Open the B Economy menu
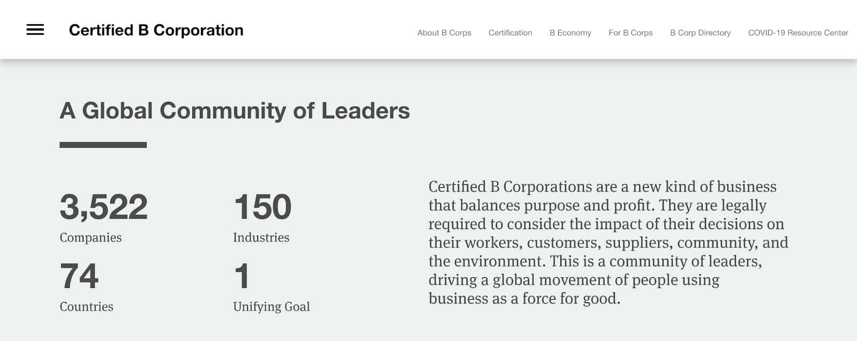The height and width of the screenshot is (341, 857). coord(570,33)
